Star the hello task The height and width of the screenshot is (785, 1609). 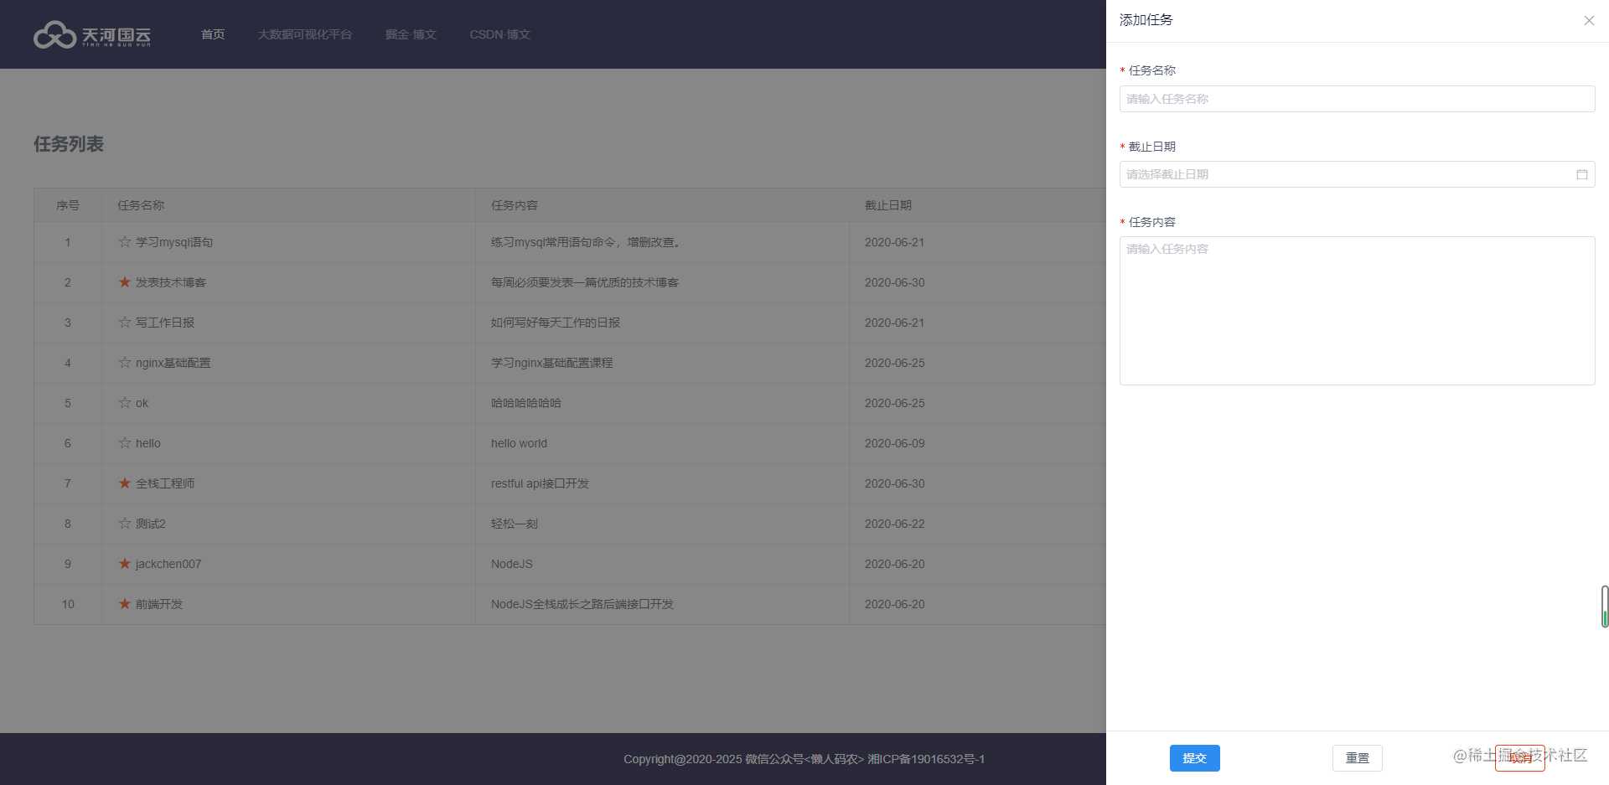(125, 442)
